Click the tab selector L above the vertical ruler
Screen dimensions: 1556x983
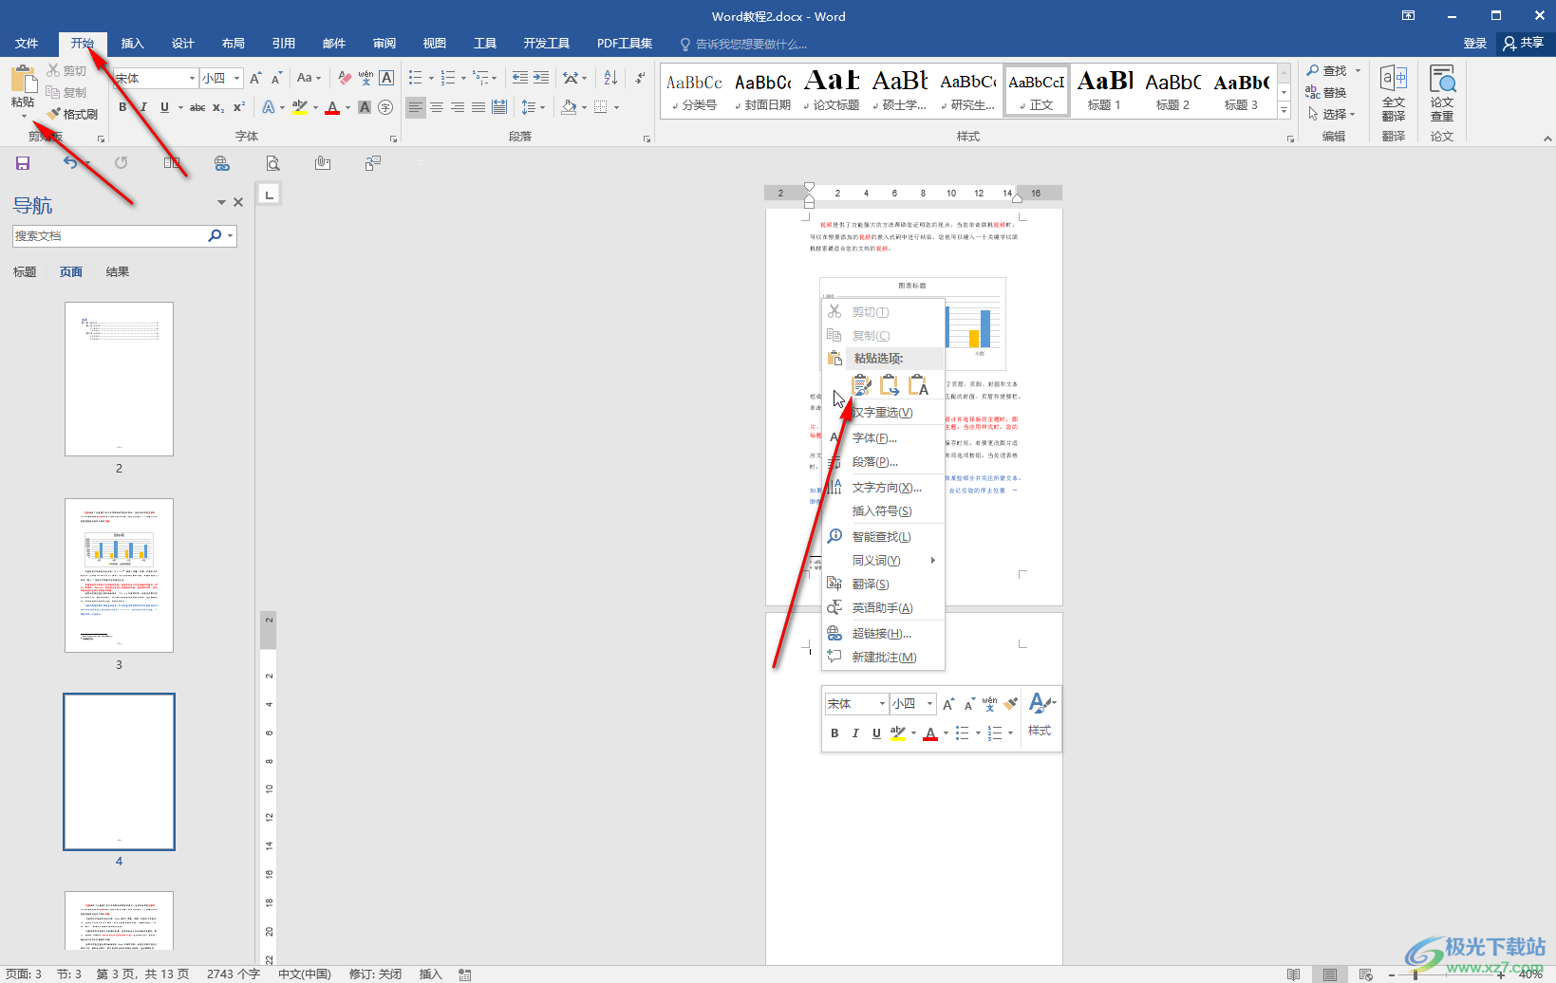coord(270,195)
